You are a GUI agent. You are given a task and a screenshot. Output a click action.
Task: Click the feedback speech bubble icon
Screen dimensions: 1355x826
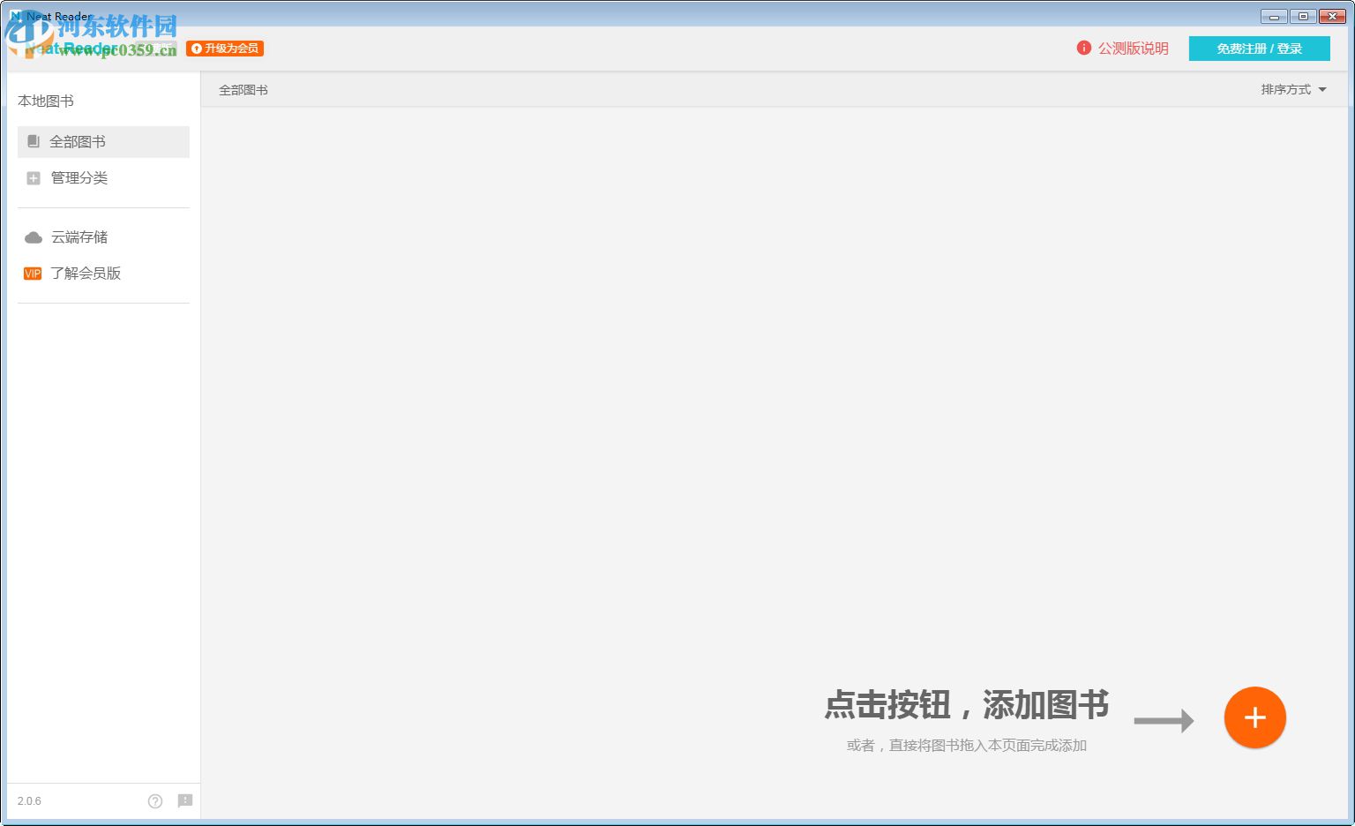coord(185,801)
